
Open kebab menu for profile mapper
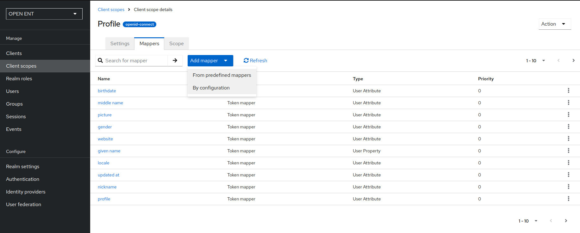568,199
